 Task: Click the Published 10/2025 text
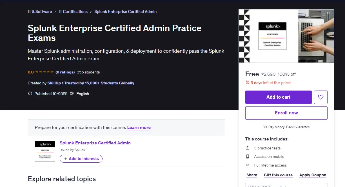[x=51, y=94]
